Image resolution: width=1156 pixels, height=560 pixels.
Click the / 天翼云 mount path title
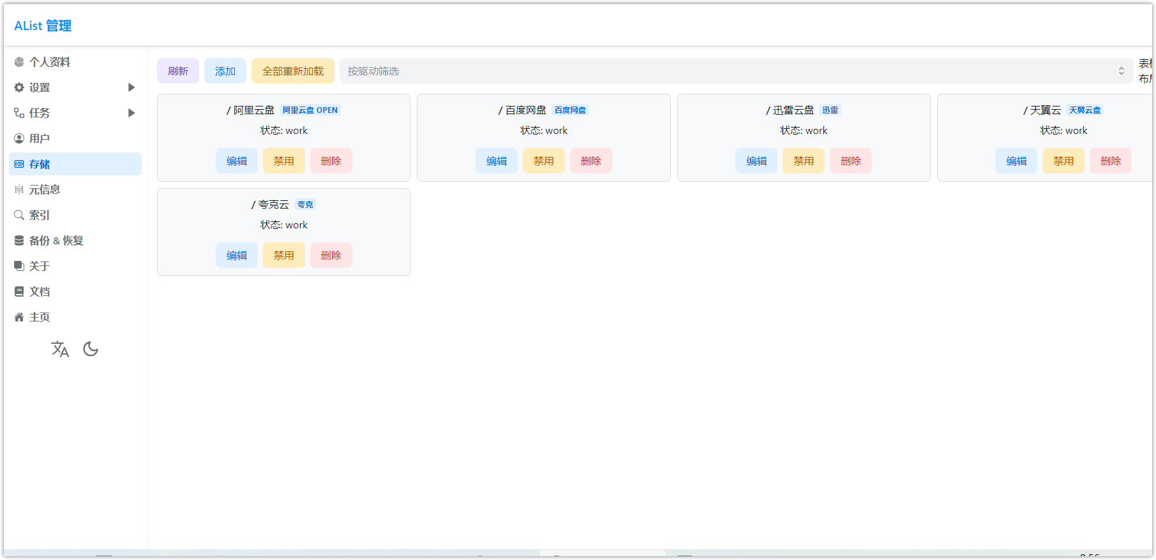[1042, 110]
